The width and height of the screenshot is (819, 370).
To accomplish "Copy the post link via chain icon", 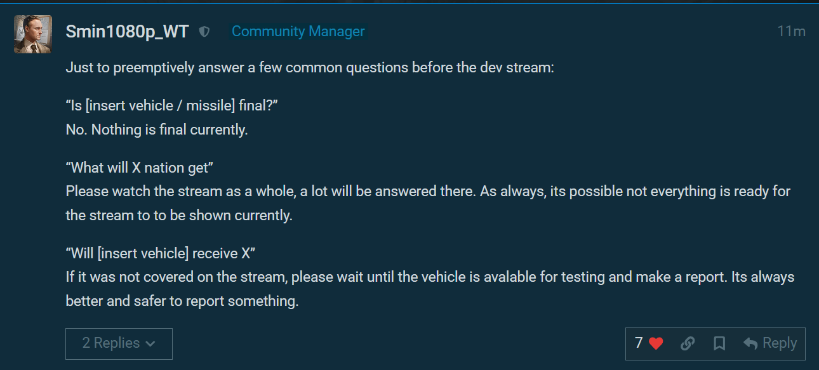I will (x=687, y=343).
